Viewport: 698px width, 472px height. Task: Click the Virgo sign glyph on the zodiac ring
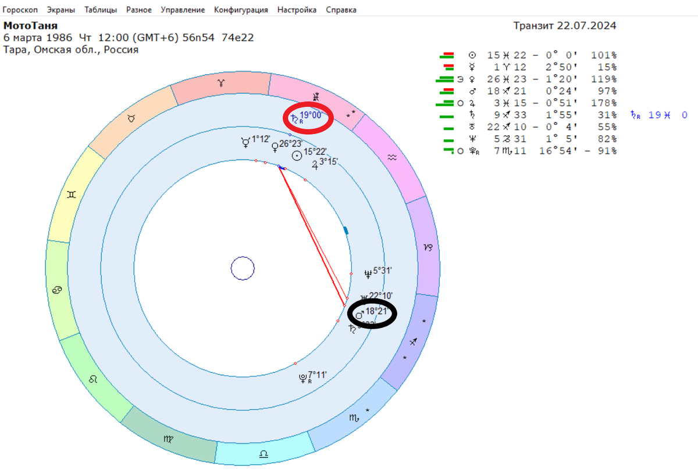(168, 439)
